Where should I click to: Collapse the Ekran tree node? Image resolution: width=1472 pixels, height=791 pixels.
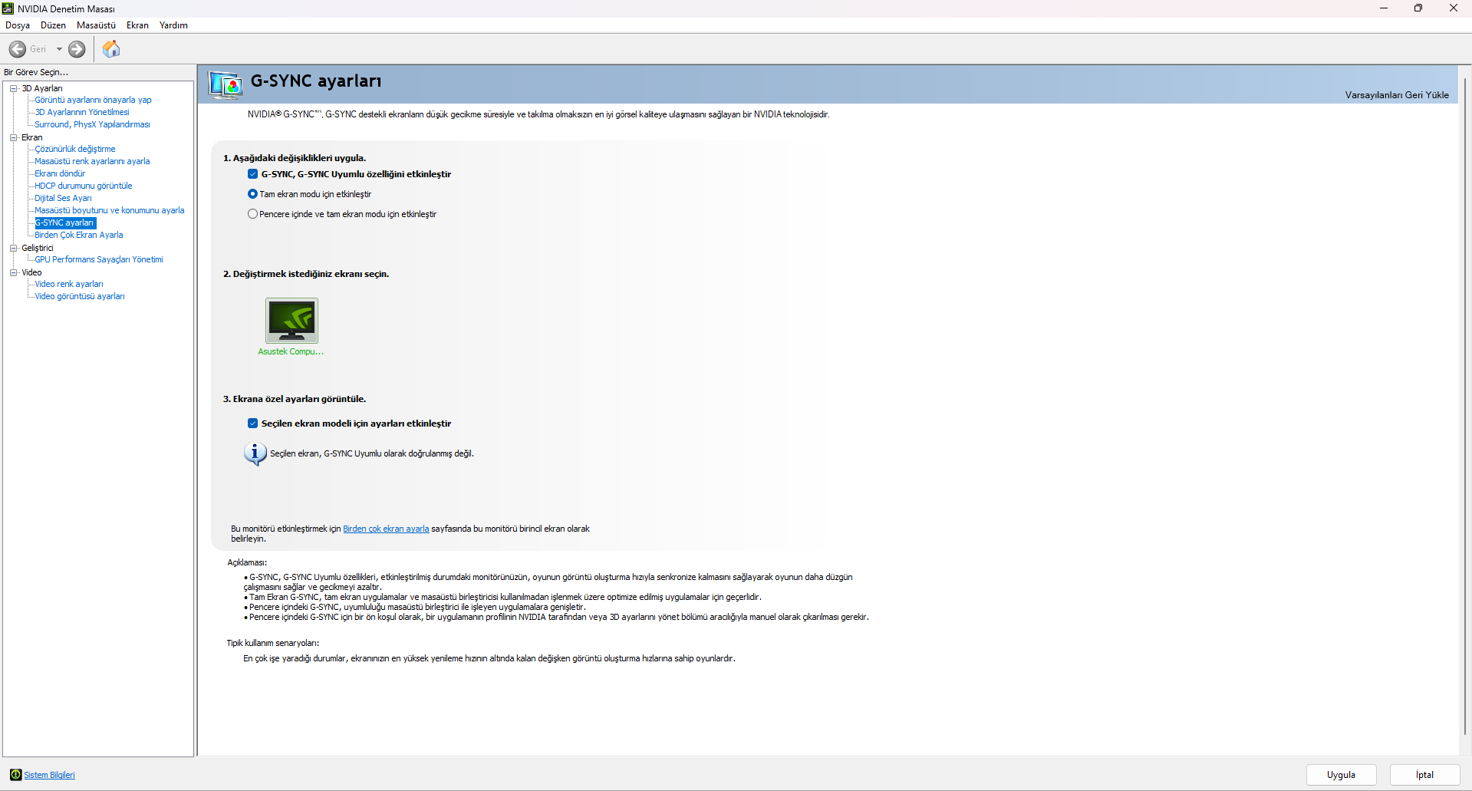(13, 137)
